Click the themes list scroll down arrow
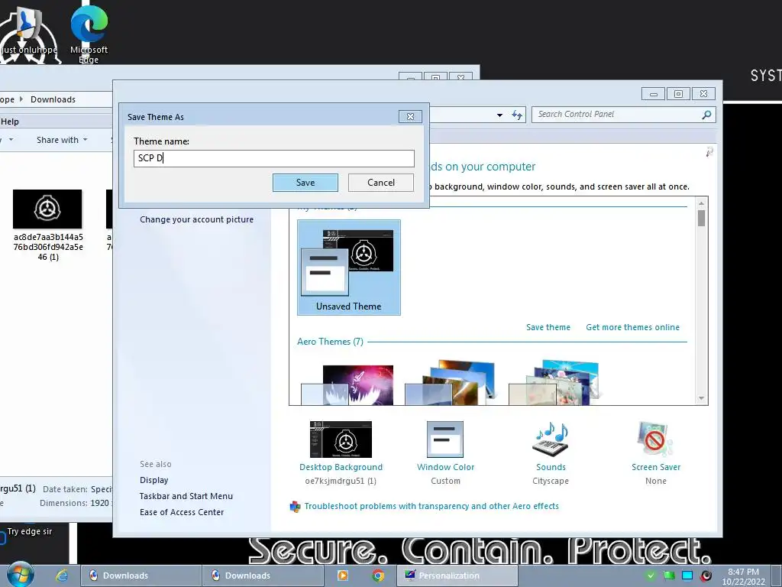The height and width of the screenshot is (587, 782). [701, 398]
